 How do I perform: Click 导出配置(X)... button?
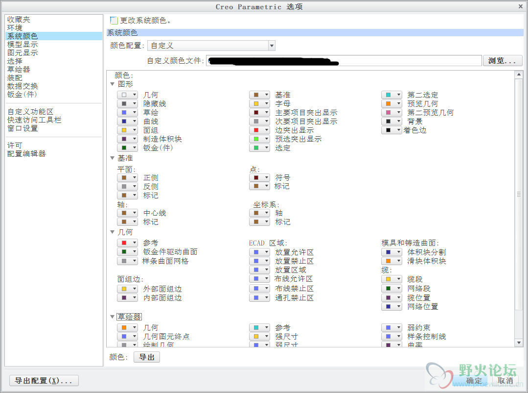click(x=44, y=381)
